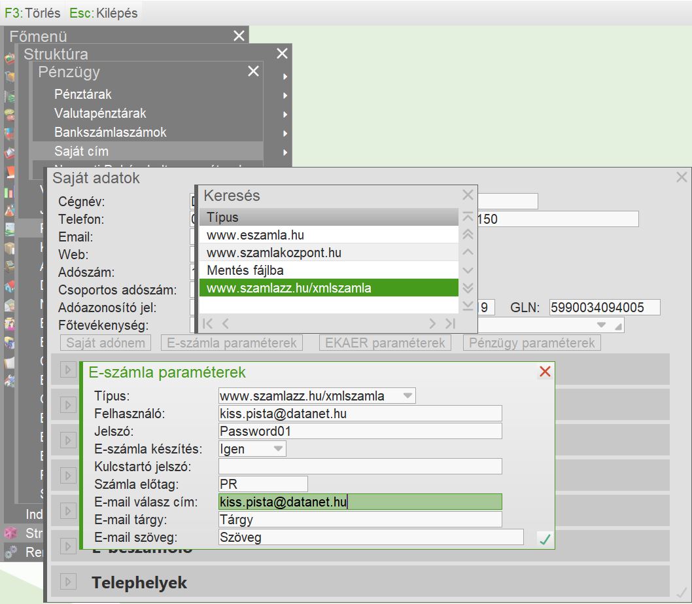Screen dimensions: 692x604
Task: Step left in Keresés horizontal pager
Action: [226, 324]
